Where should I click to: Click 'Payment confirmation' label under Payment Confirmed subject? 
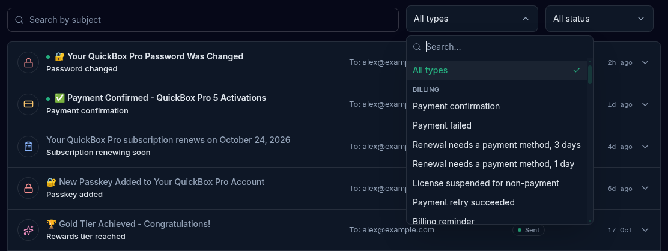(87, 111)
